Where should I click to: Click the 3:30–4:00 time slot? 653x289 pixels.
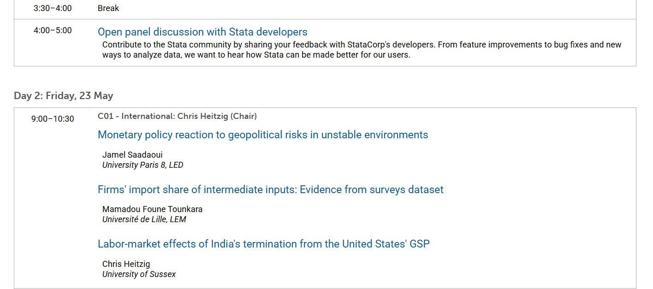tap(53, 8)
